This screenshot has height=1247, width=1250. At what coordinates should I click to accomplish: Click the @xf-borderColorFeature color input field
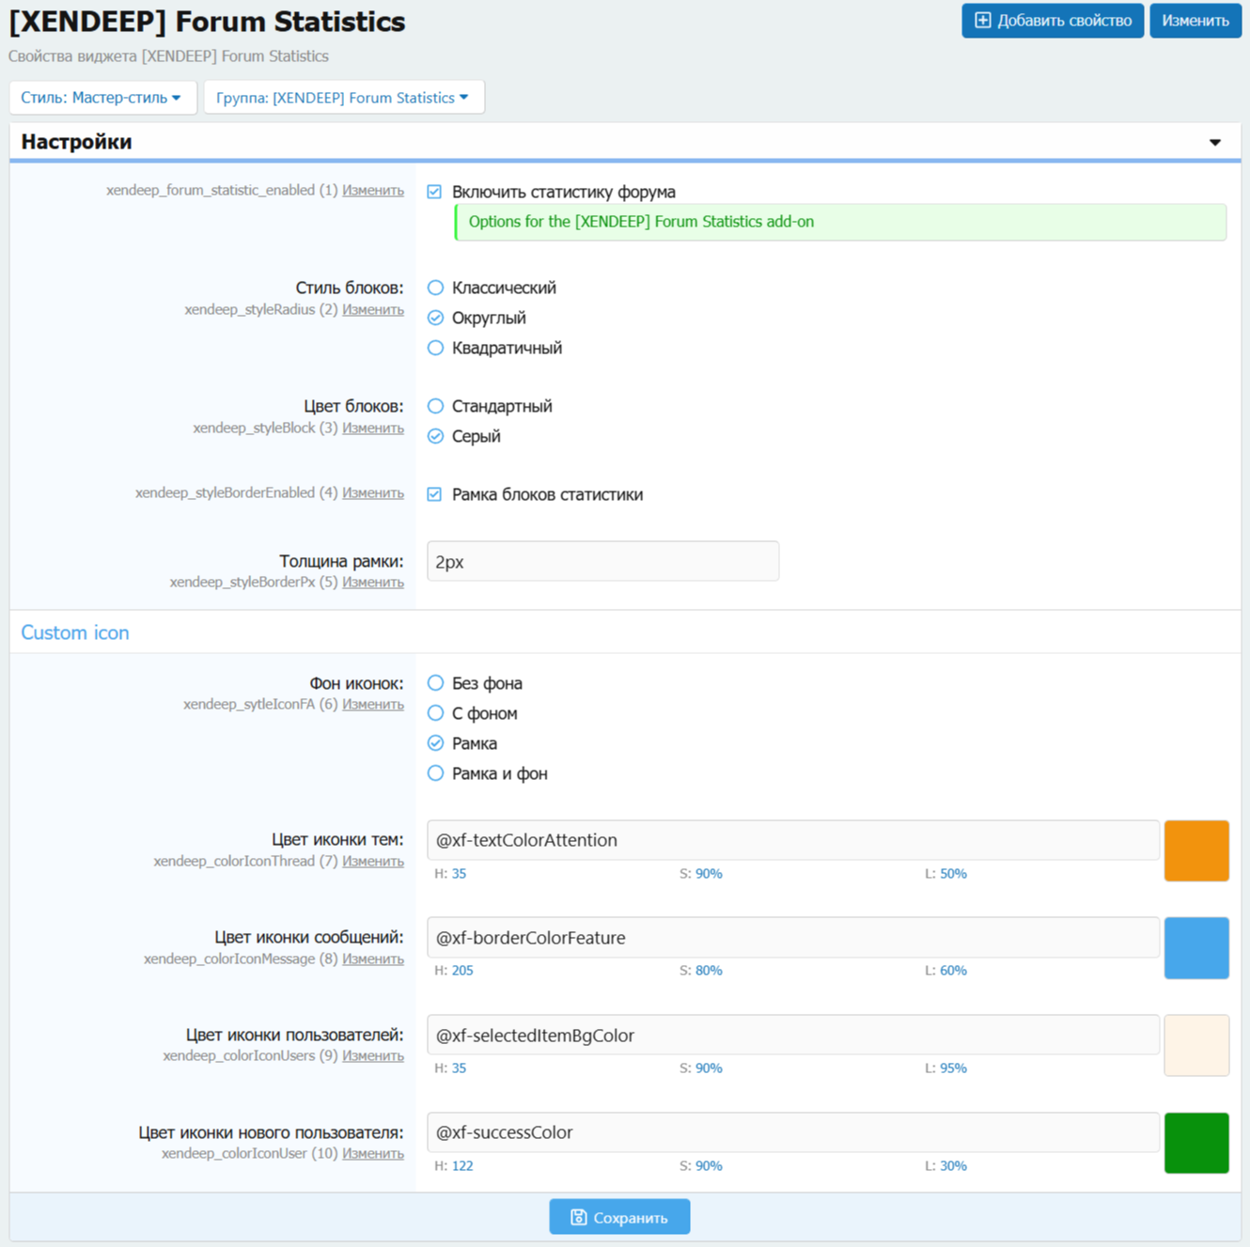[x=792, y=938]
